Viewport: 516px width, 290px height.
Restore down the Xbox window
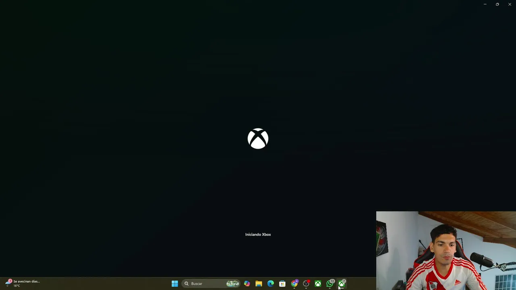[497, 4]
